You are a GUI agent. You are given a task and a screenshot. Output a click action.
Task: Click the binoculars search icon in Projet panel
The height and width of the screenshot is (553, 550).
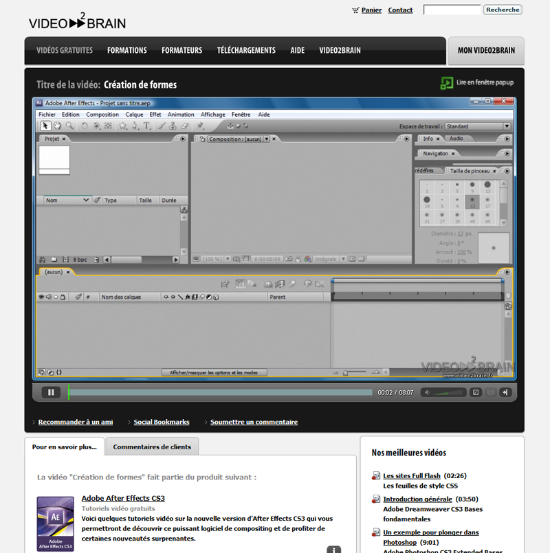click(43, 260)
